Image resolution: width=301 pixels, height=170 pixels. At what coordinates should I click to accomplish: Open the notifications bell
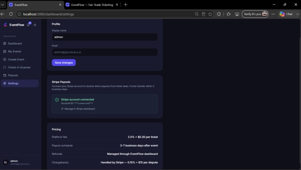tap(28, 25)
